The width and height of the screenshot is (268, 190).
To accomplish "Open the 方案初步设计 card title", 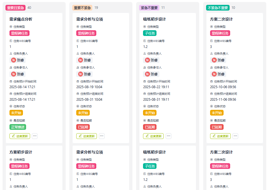I will 21,152.
